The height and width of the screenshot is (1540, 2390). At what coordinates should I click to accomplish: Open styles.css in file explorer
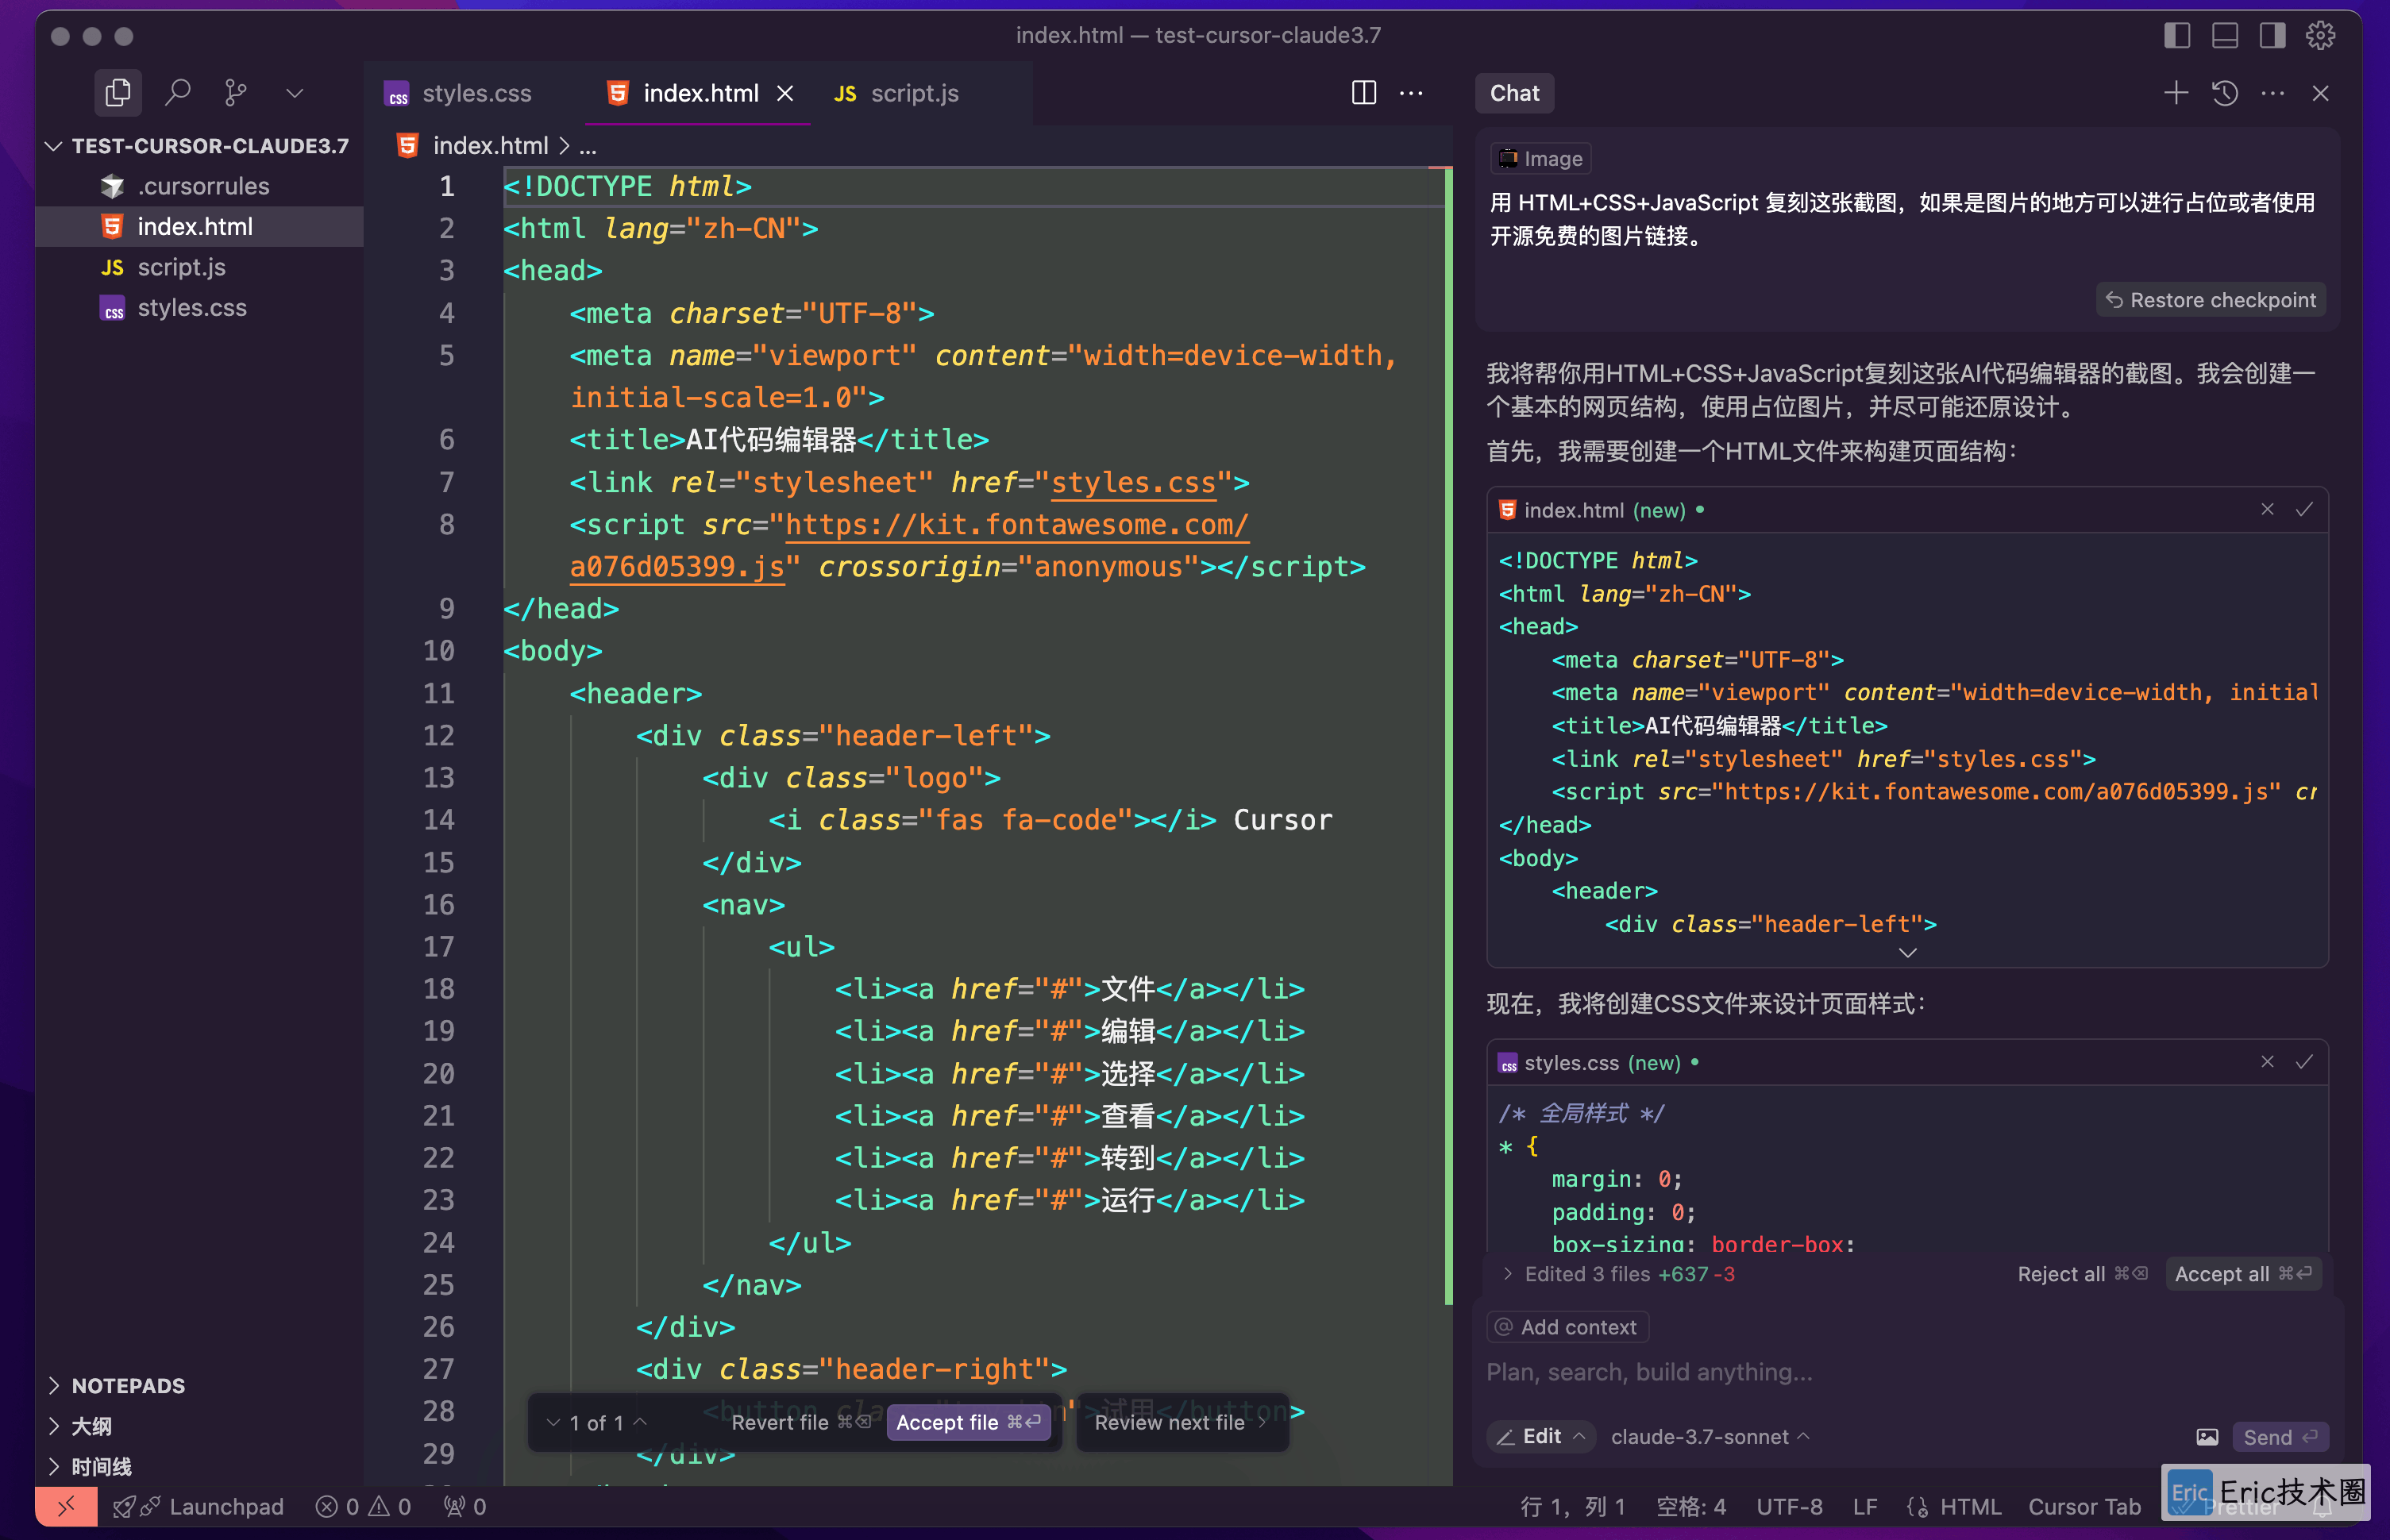200,308
